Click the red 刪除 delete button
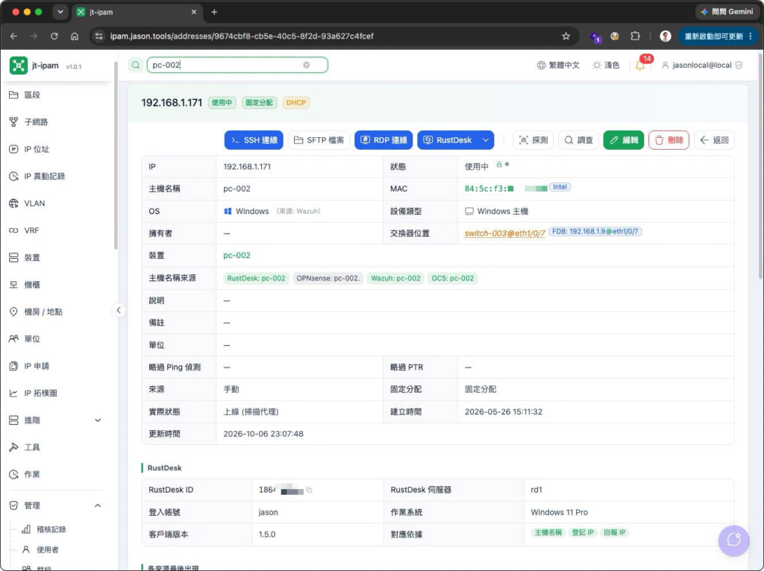The image size is (764, 571). (x=668, y=140)
